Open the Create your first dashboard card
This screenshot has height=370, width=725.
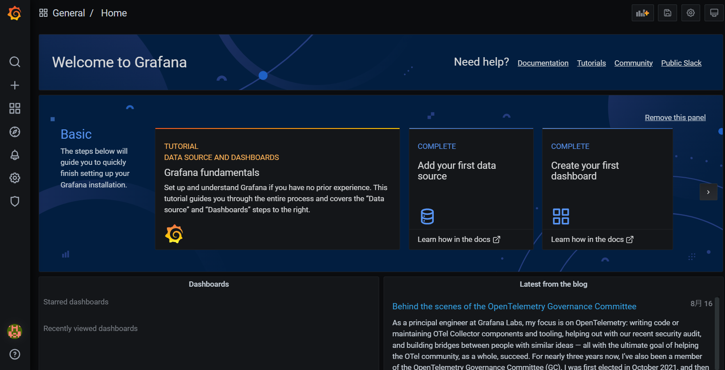pyautogui.click(x=607, y=179)
